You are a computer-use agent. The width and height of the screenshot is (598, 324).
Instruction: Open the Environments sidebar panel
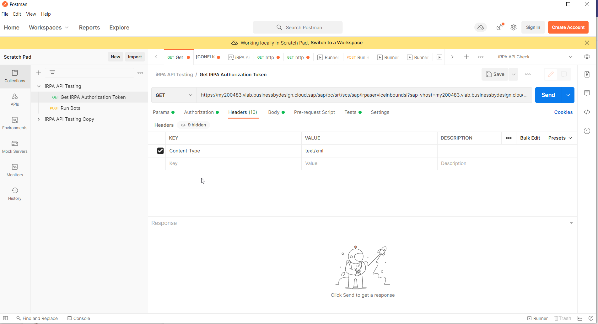pos(15,123)
